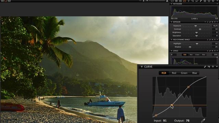The height and width of the screenshot is (123, 219).
Task: Click the Exposure slider handle
Action: 196,26
